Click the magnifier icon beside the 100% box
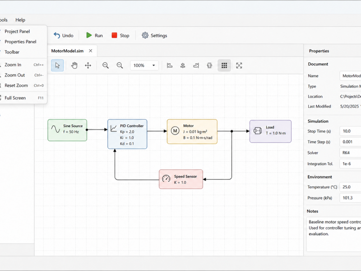 [120, 65]
